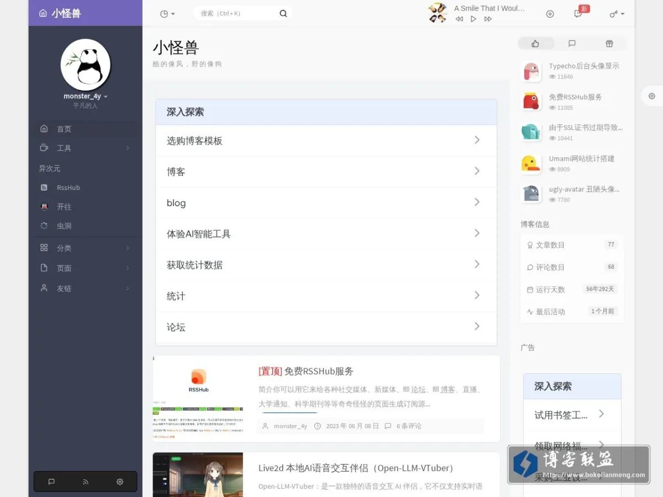Click the music album cover thumbnail
Image resolution: width=663 pixels, height=497 pixels.
pos(438,13)
